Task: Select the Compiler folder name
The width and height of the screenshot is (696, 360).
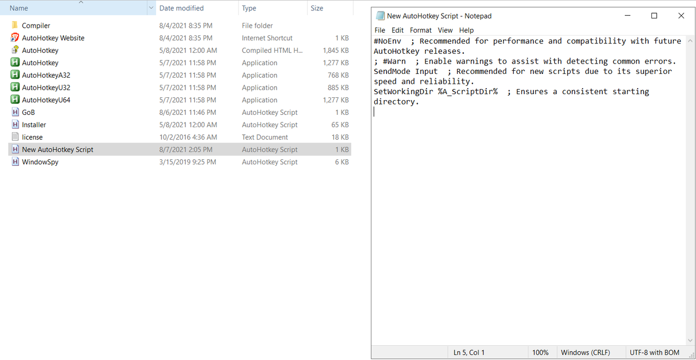Action: point(36,26)
